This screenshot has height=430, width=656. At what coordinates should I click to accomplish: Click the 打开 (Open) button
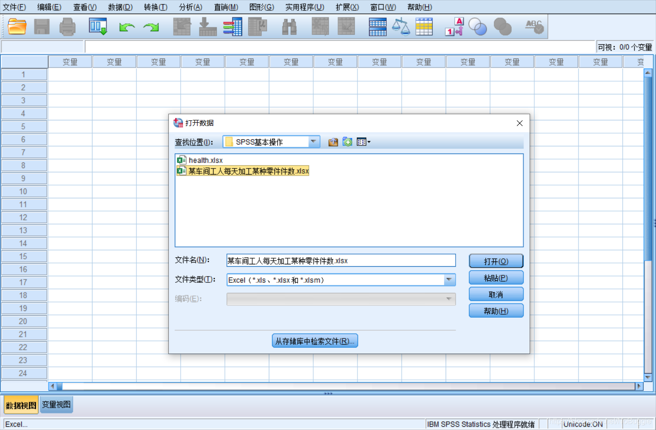pos(496,261)
